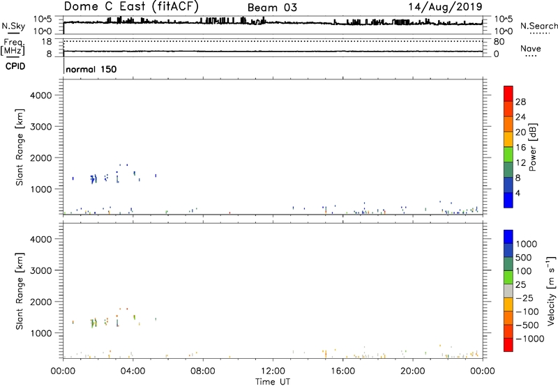558x386 pixels.
Task: Click "Slant Range [km]" label of velocity panel
Action: coord(20,291)
